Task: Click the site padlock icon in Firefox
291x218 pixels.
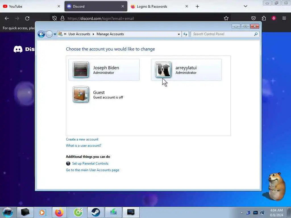Action: pos(63,18)
